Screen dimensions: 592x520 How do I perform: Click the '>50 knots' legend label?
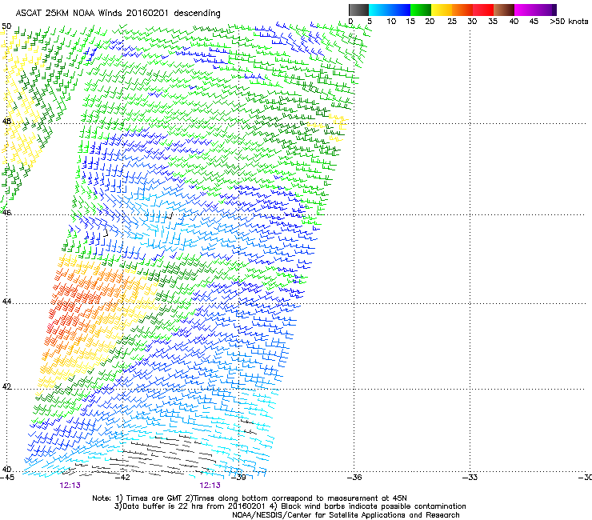pos(569,22)
